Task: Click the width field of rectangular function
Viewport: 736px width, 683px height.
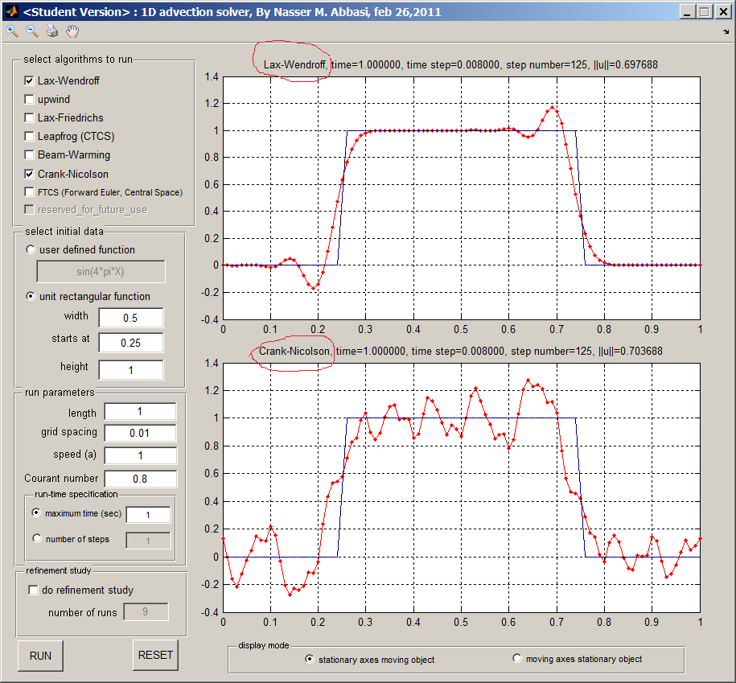Action: coord(130,318)
